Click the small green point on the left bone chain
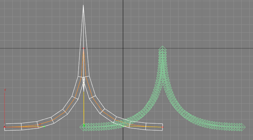This screenshot has width=253, height=140. tap(44, 126)
